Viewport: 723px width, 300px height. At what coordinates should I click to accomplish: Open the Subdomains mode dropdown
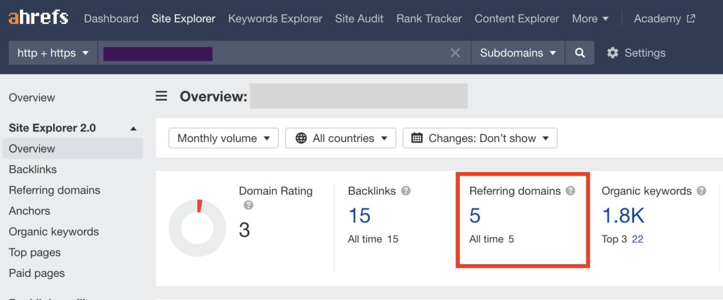tap(518, 53)
